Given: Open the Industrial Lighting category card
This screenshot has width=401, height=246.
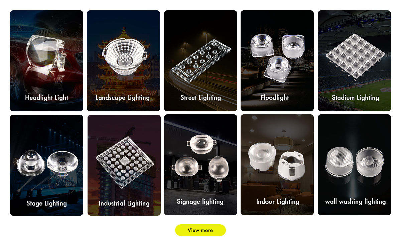Looking at the screenshot, I should [124, 165].
